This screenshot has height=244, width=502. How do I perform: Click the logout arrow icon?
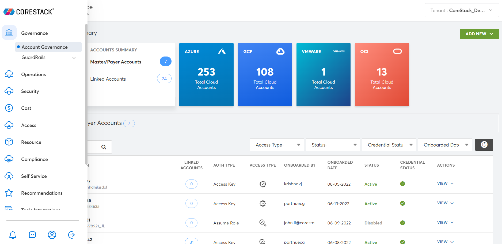coord(71,235)
